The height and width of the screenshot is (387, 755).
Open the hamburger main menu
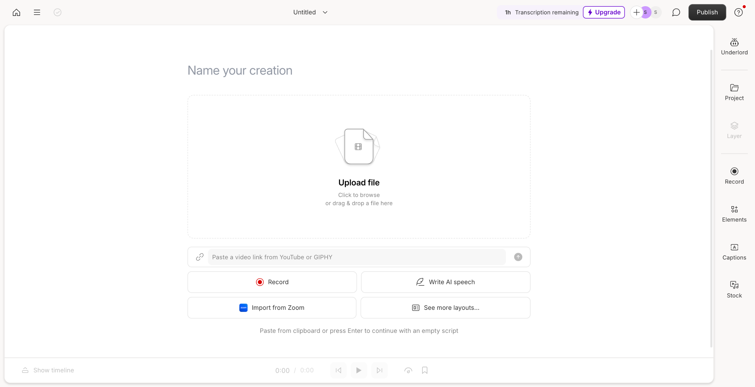coord(37,12)
